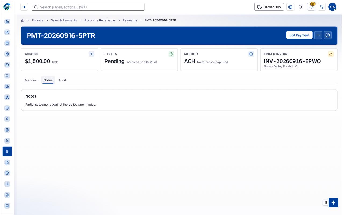The width and height of the screenshot is (344, 215).
Task: Click the info icon on Method card
Action: (x=251, y=54)
